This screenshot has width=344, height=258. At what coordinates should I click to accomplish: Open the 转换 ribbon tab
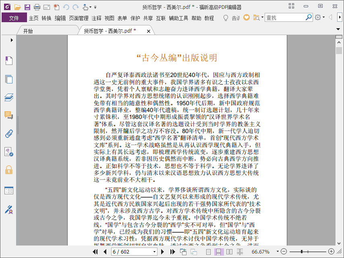[x=46, y=18]
